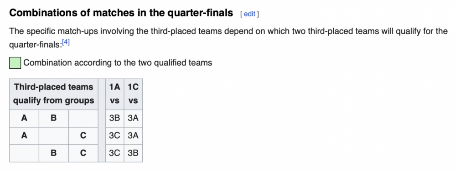This screenshot has height=171, width=456.
Task: Open citation reference [4]
Action: 66,43
